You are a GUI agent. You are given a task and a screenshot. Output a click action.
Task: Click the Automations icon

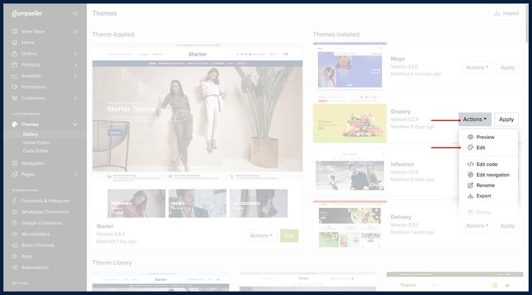coord(14,268)
